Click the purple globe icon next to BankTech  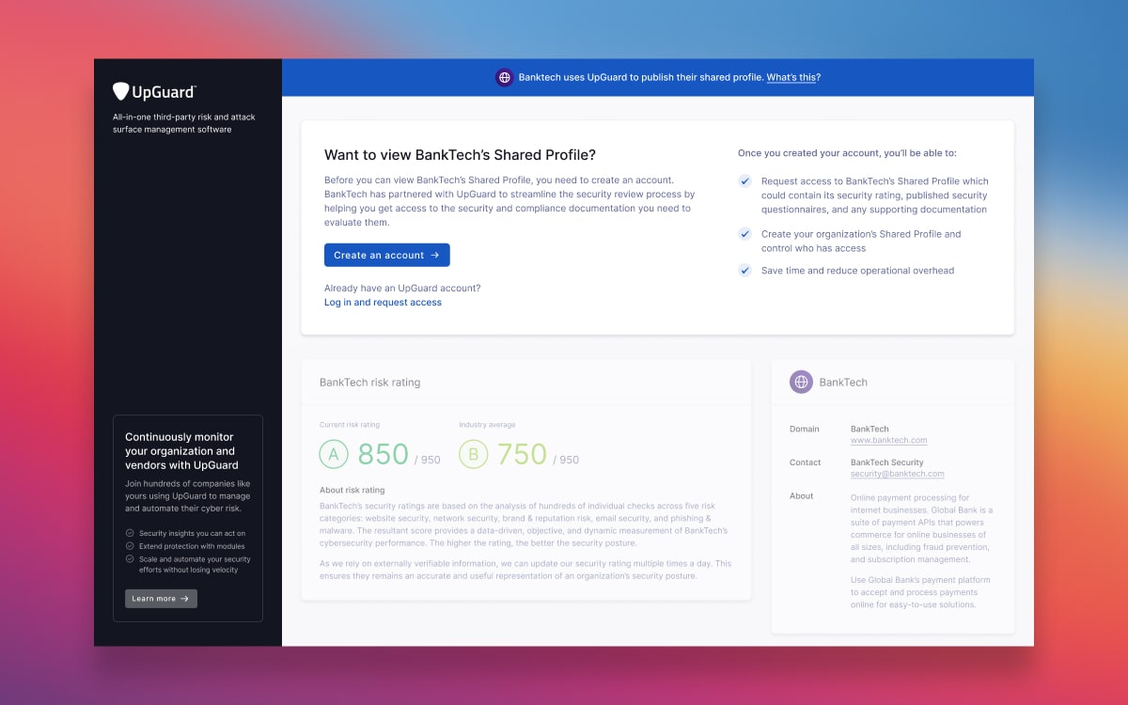click(801, 382)
